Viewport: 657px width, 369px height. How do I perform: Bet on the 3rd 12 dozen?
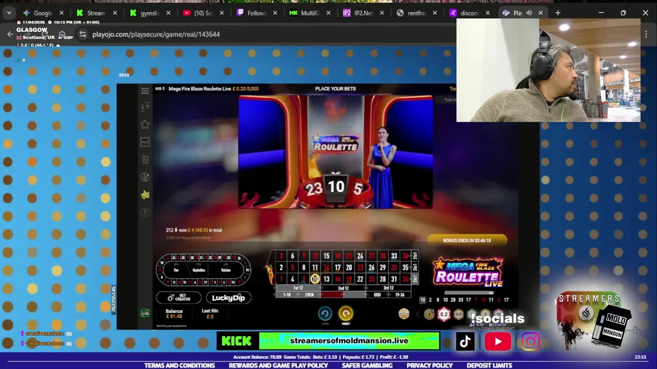point(389,288)
